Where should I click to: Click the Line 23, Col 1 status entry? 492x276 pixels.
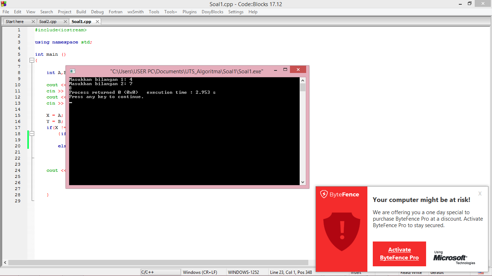pyautogui.click(x=292, y=272)
